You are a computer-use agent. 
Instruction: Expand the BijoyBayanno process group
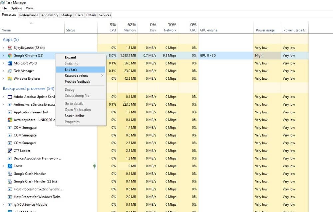3,48
